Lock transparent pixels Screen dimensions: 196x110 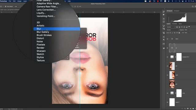(170, 33)
